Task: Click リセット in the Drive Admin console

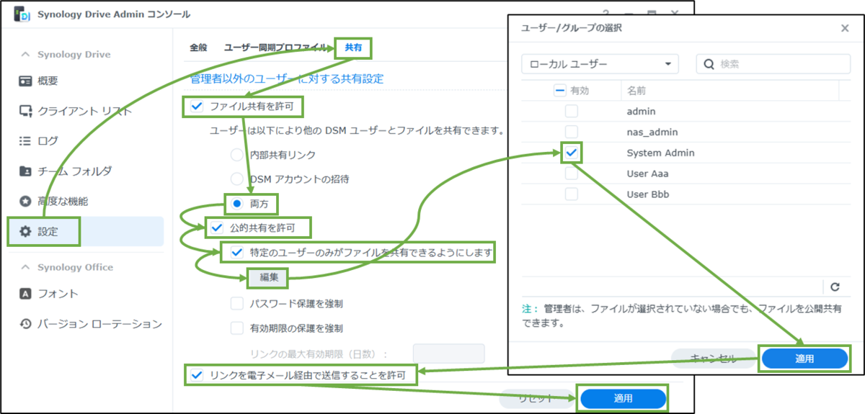Action: tap(536, 398)
